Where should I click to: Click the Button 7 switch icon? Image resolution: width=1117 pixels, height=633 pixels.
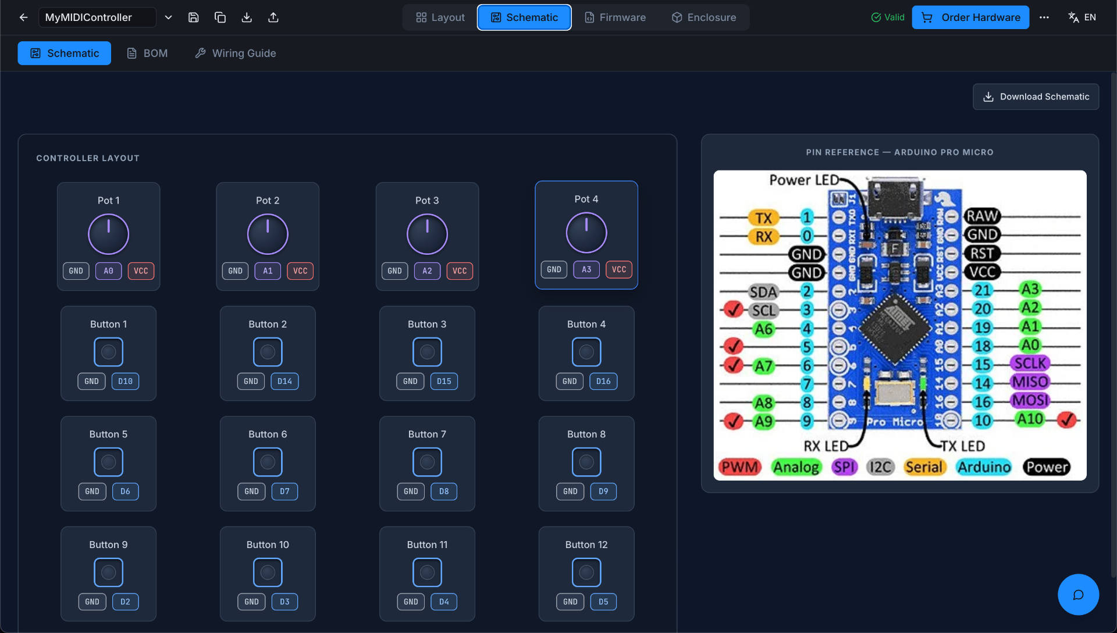[427, 462]
